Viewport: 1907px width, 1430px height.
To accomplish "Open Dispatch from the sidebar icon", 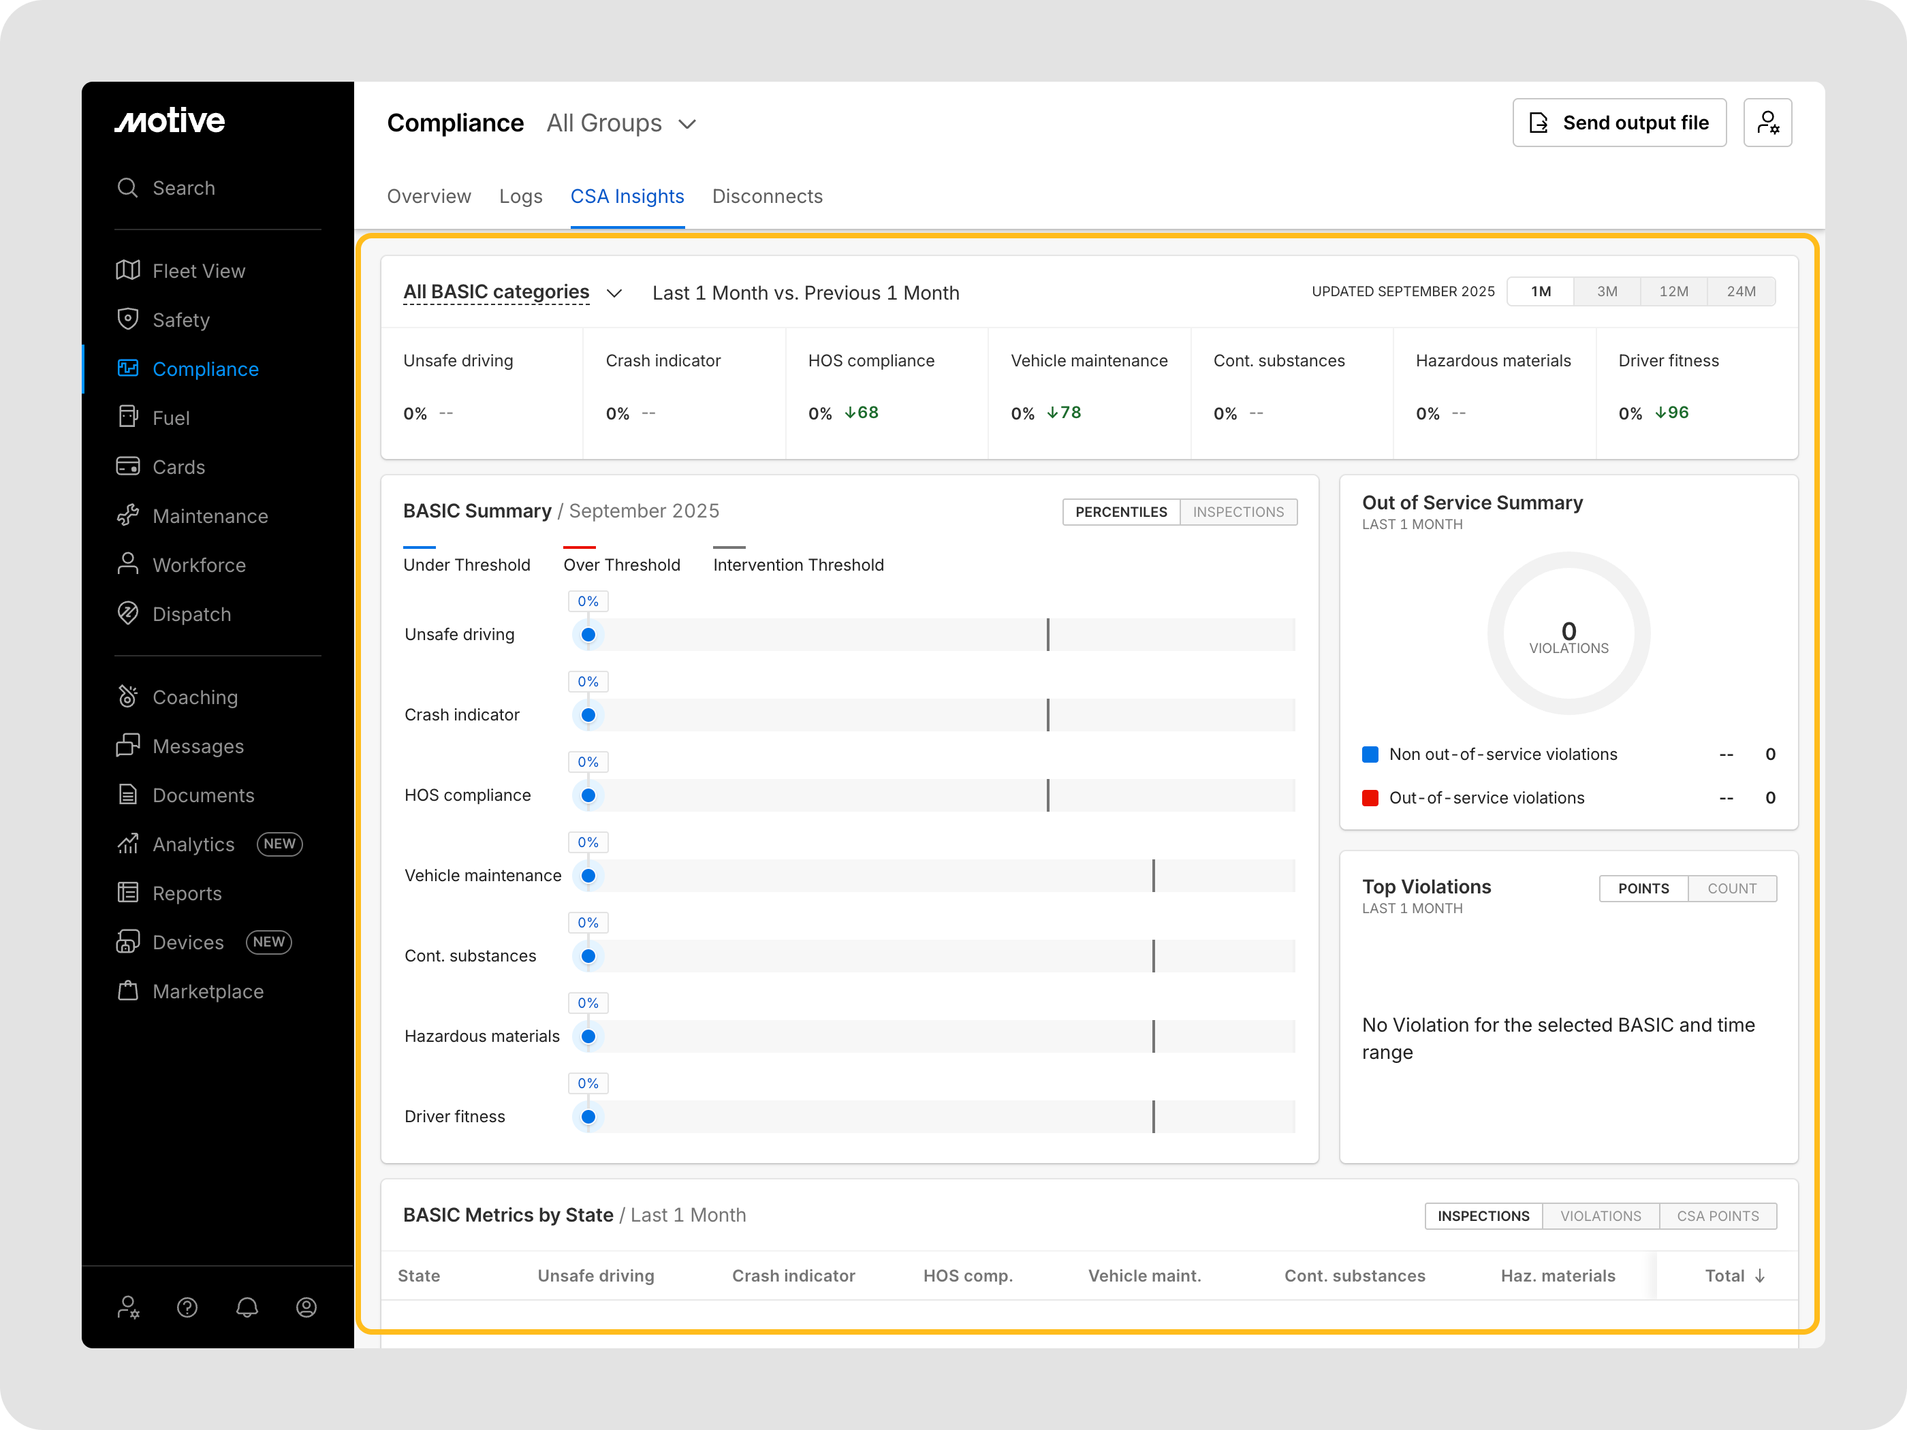I will [x=127, y=614].
